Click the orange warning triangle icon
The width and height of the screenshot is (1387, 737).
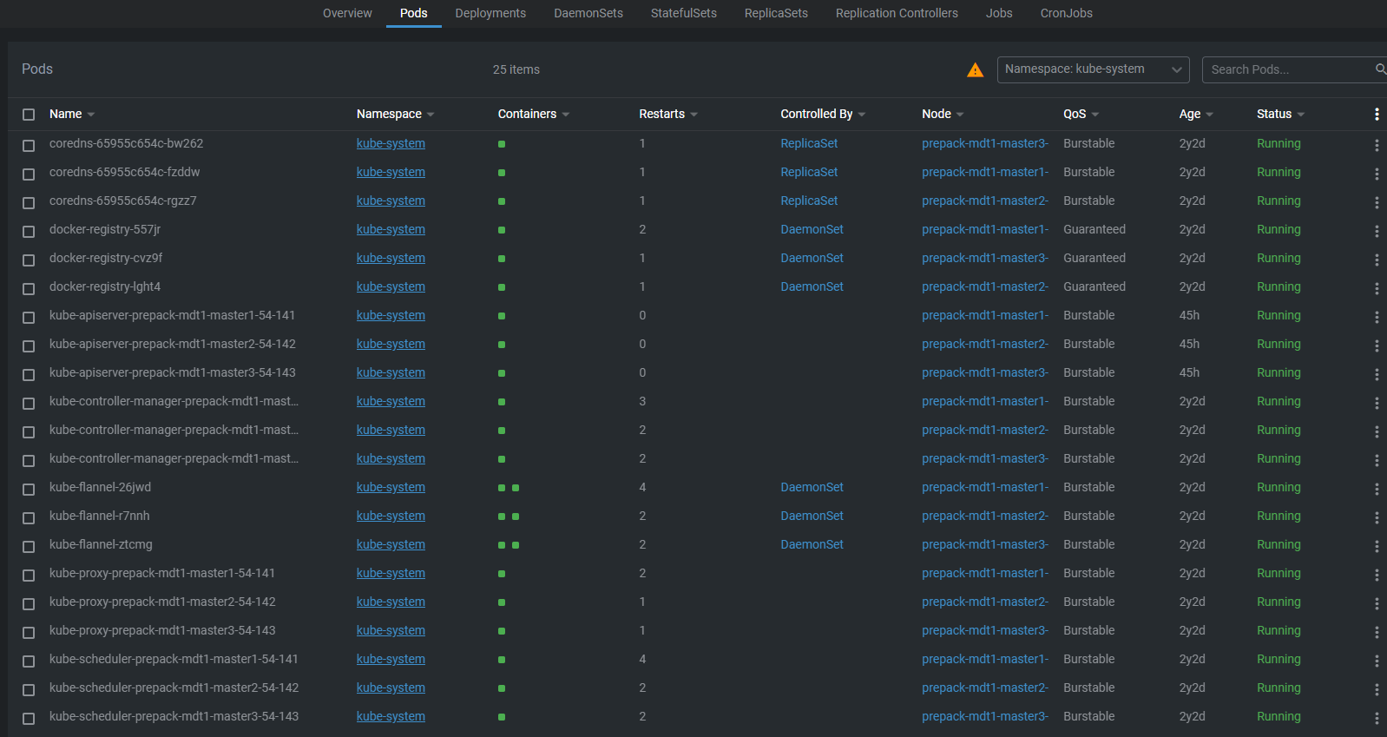coord(976,70)
